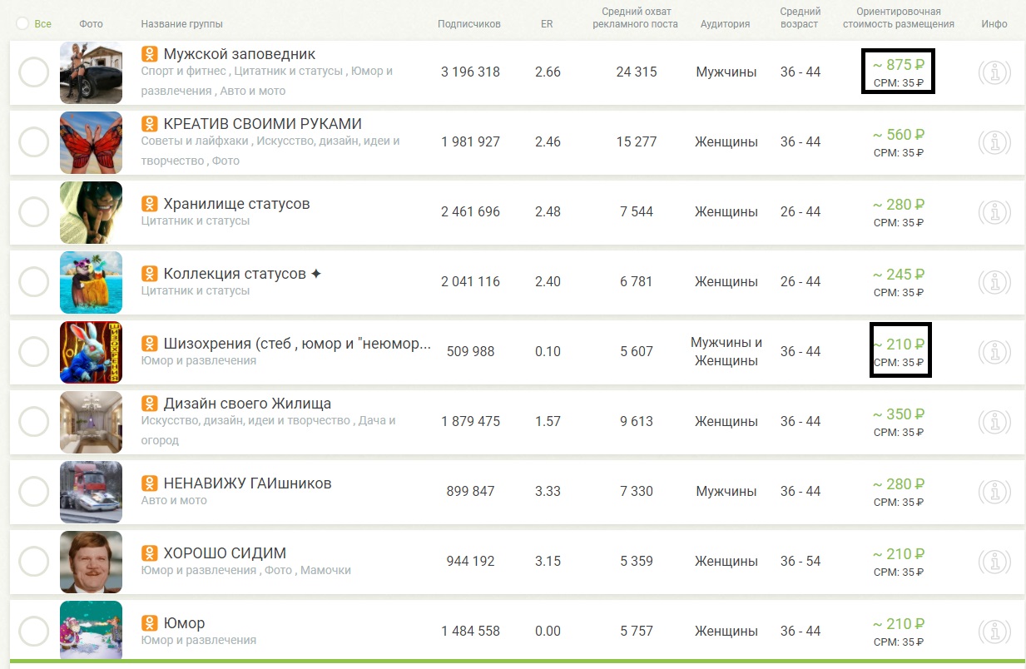Show info for Хранилище статусов group
The height and width of the screenshot is (669, 1026).
click(x=994, y=212)
